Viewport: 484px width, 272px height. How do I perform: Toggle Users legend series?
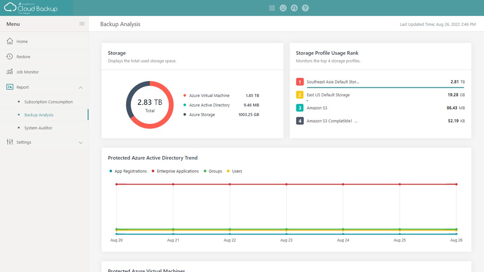(234, 171)
